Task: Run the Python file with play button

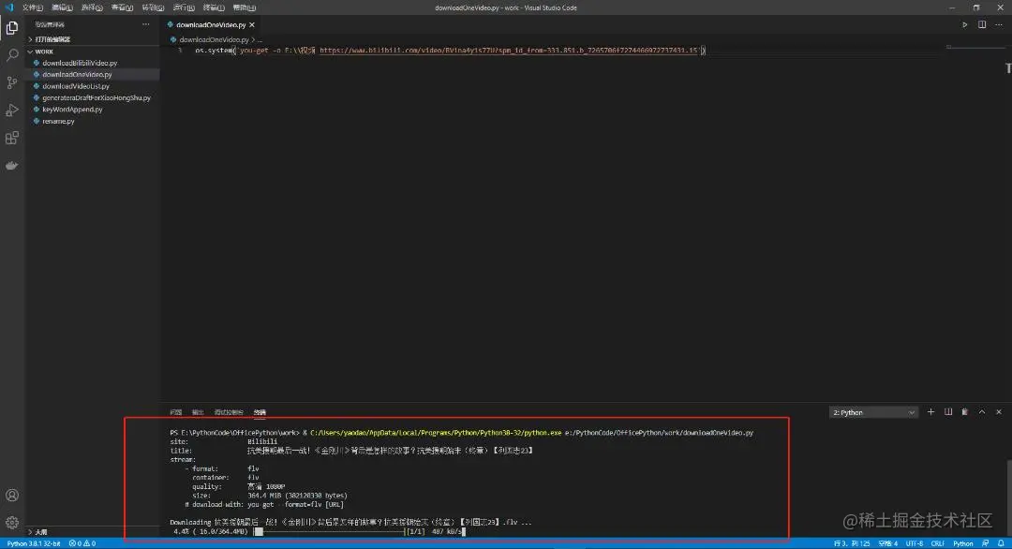Action: [965, 24]
